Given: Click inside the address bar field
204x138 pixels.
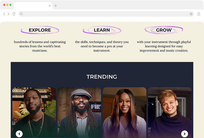Looking at the screenshot, I should (106, 14).
